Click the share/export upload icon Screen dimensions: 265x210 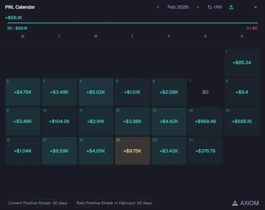(x=231, y=7)
